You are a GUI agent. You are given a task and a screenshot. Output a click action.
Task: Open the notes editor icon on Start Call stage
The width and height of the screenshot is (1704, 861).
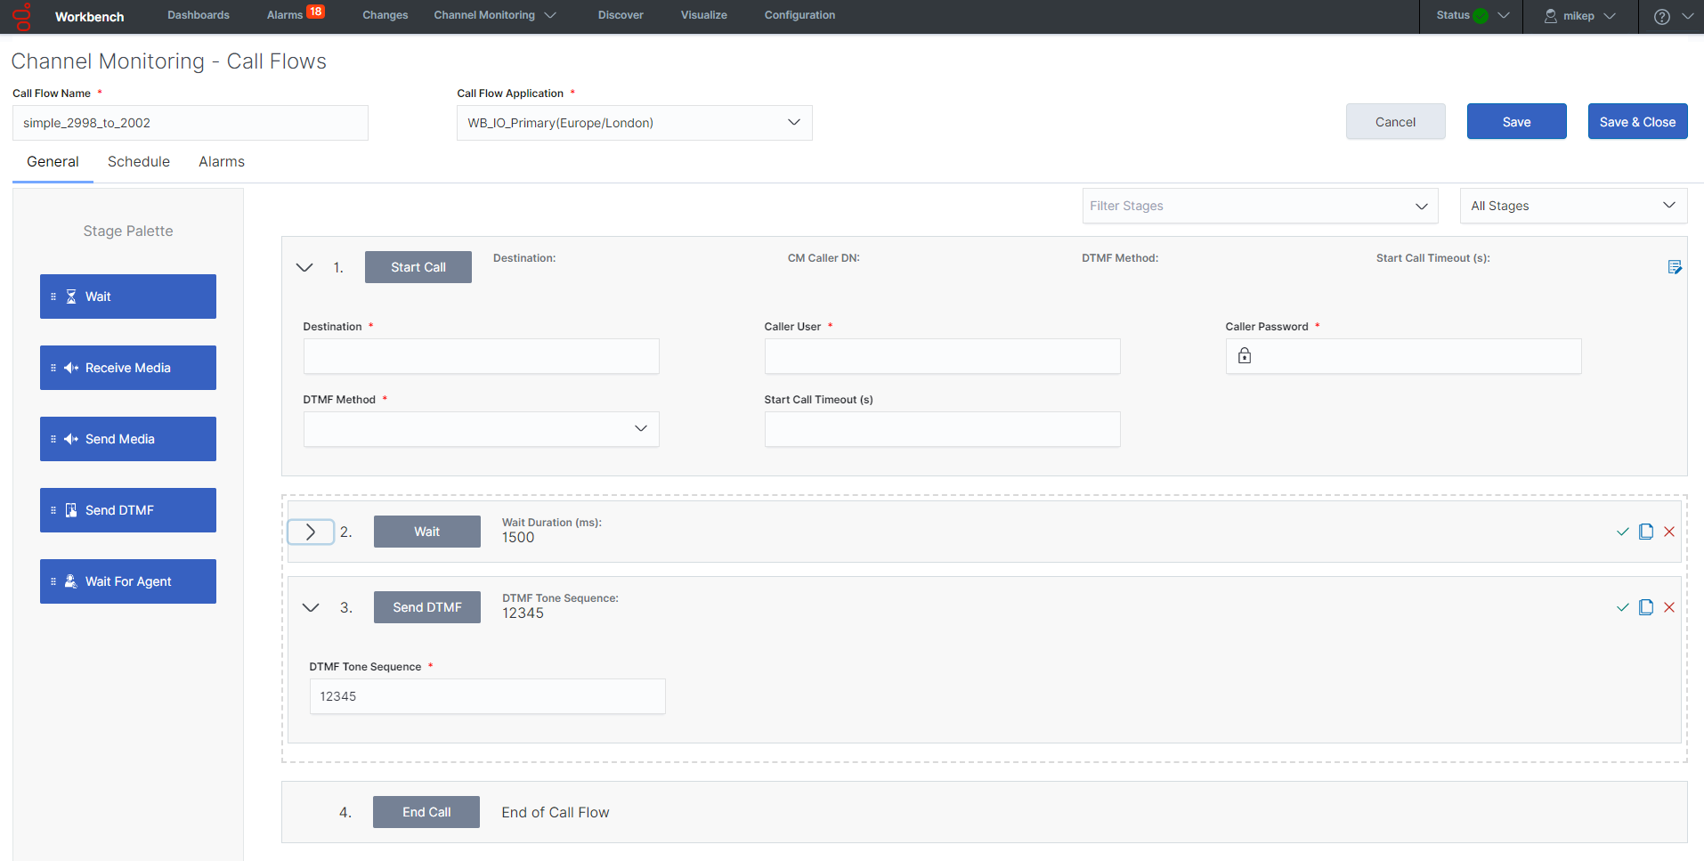1675,266
